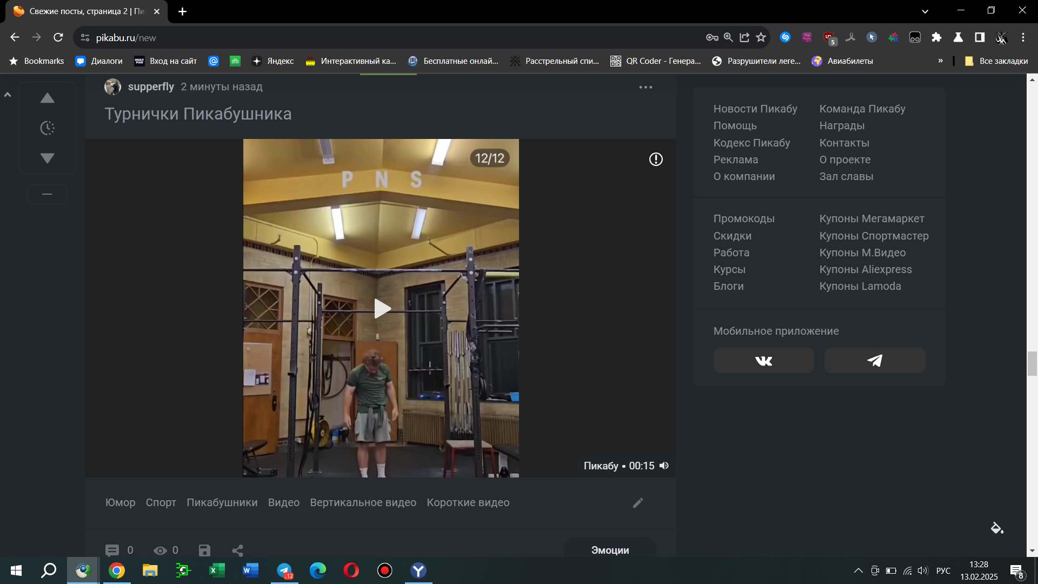The width and height of the screenshot is (1038, 584).
Task: Open Pikabu Telegram channel button
Action: pyautogui.click(x=874, y=361)
